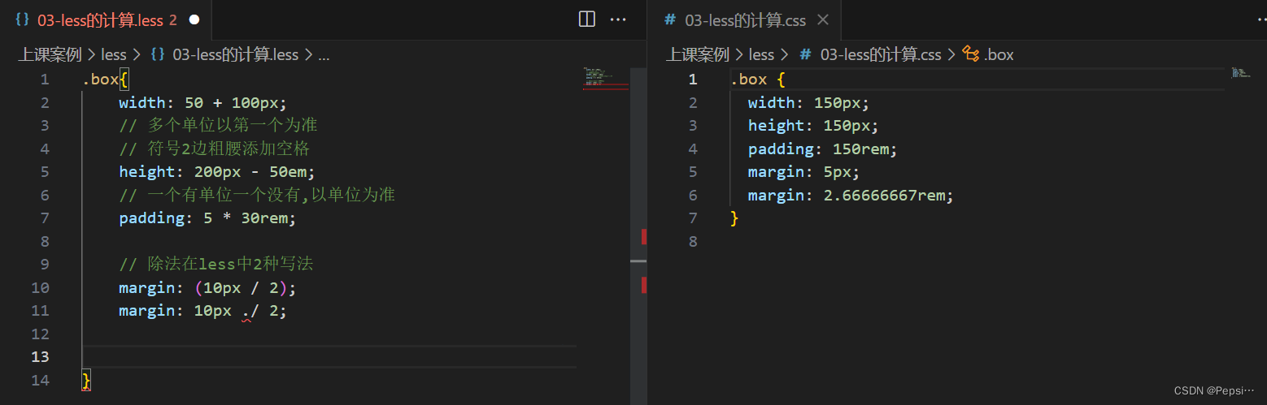This screenshot has width=1267, height=405.
Task: Click the right editor minimap
Action: point(1239,73)
